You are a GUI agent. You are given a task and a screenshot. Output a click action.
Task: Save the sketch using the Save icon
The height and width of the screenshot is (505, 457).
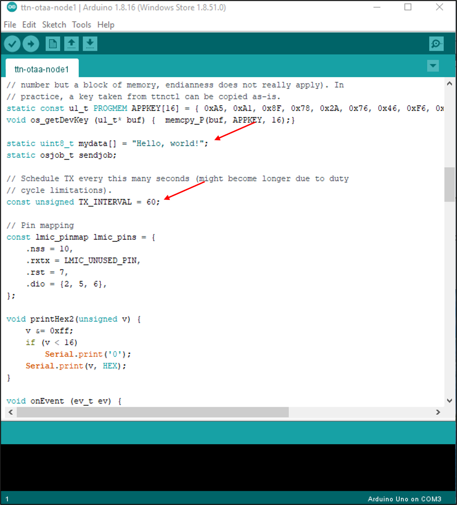pos(89,43)
